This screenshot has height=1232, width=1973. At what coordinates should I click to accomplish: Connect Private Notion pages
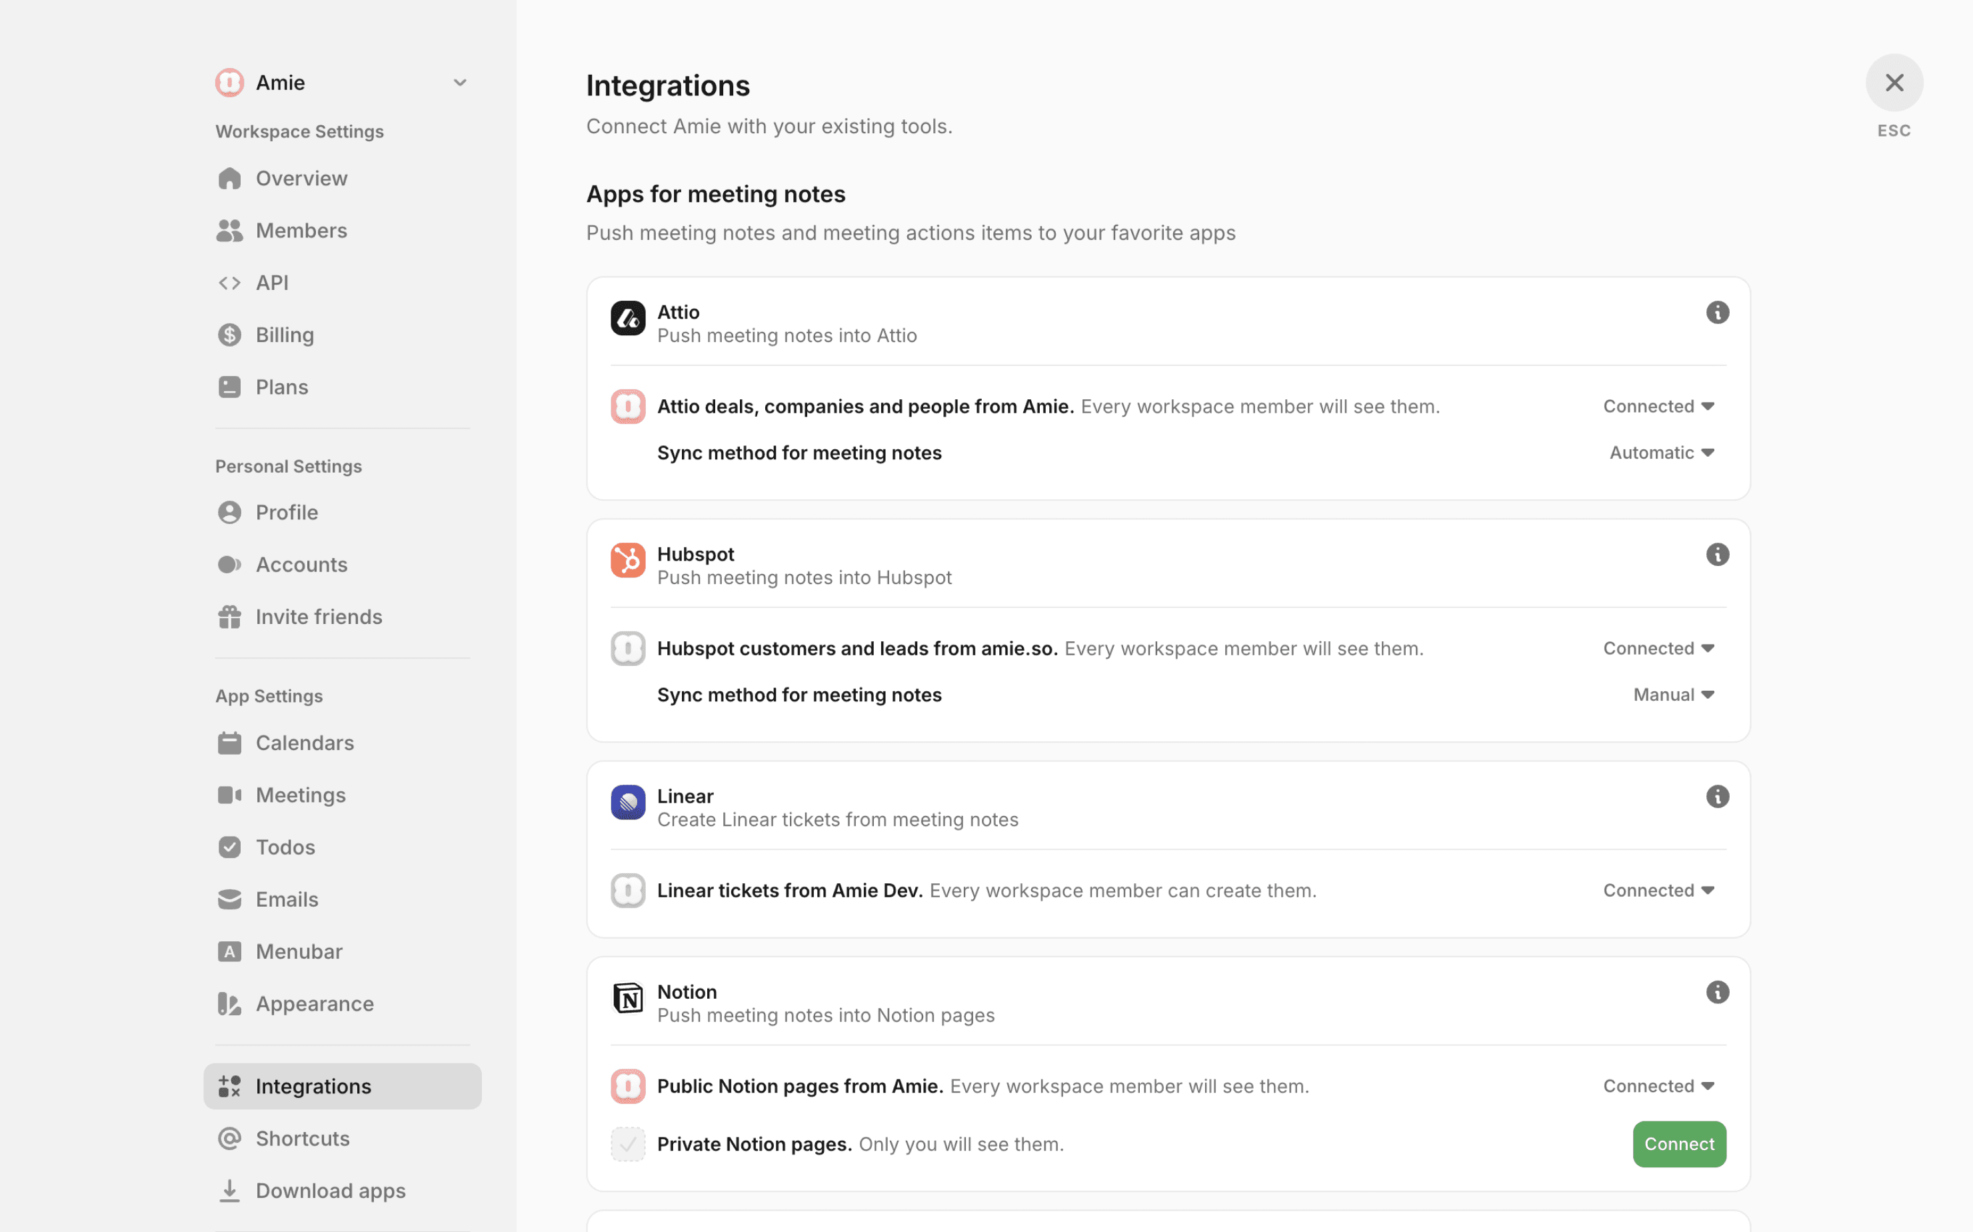(x=1679, y=1143)
